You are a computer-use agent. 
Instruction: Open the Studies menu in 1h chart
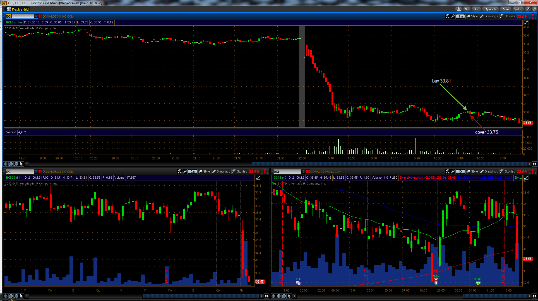tap(240, 172)
